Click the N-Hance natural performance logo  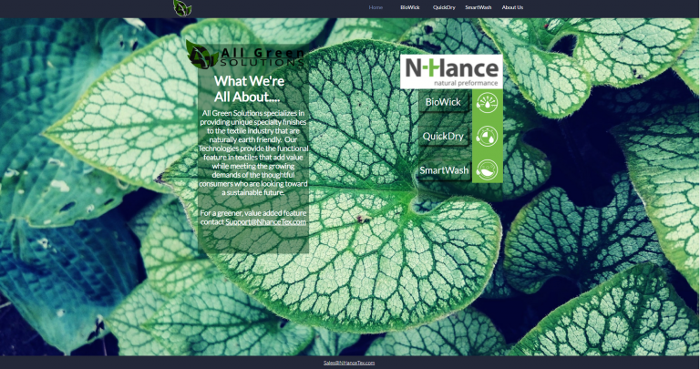pyautogui.click(x=451, y=71)
